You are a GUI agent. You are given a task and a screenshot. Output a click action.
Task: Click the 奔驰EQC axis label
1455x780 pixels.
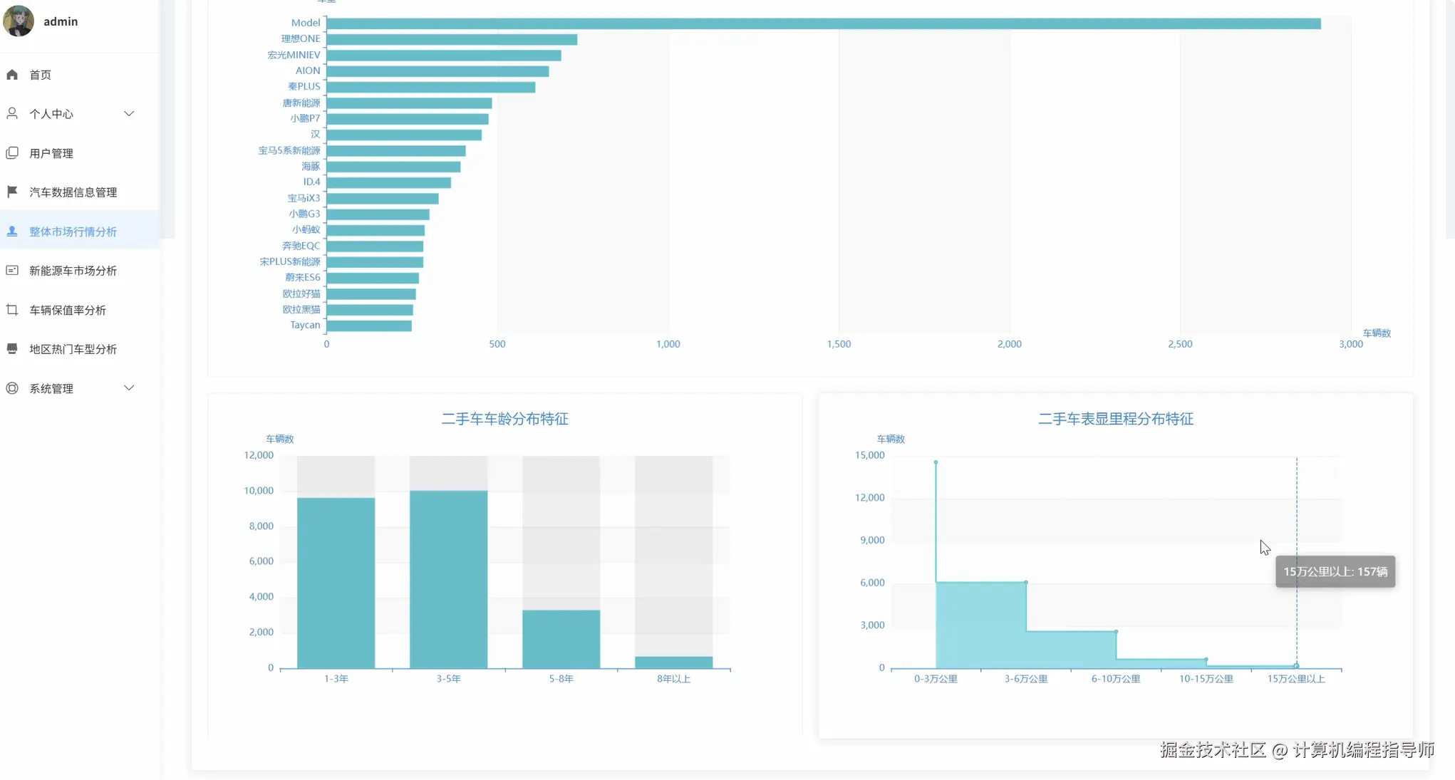click(x=301, y=246)
